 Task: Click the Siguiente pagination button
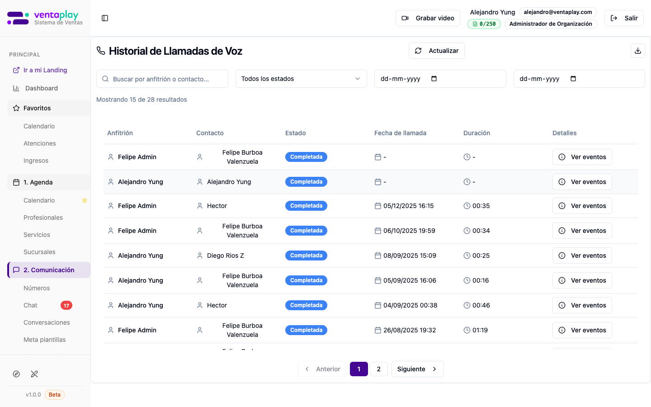pos(417,369)
